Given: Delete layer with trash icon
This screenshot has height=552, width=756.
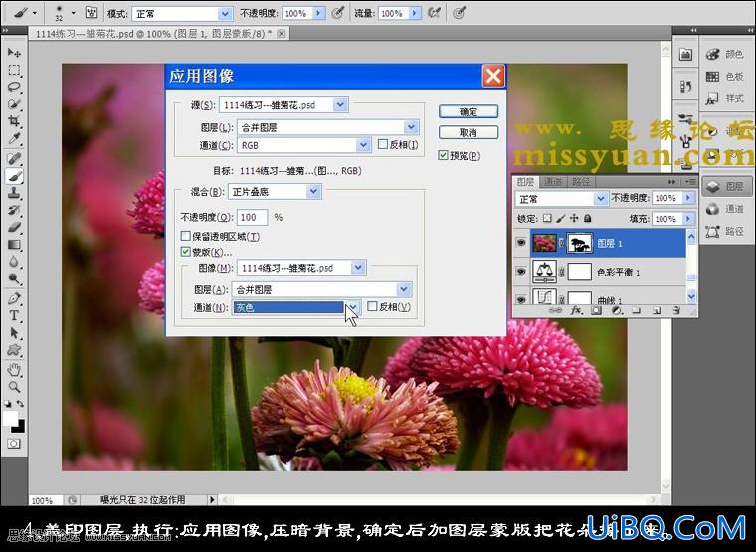Looking at the screenshot, I should coord(677,311).
